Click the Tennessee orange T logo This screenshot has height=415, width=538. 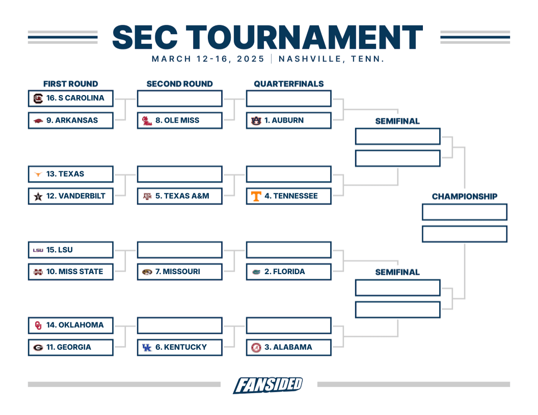[256, 196]
